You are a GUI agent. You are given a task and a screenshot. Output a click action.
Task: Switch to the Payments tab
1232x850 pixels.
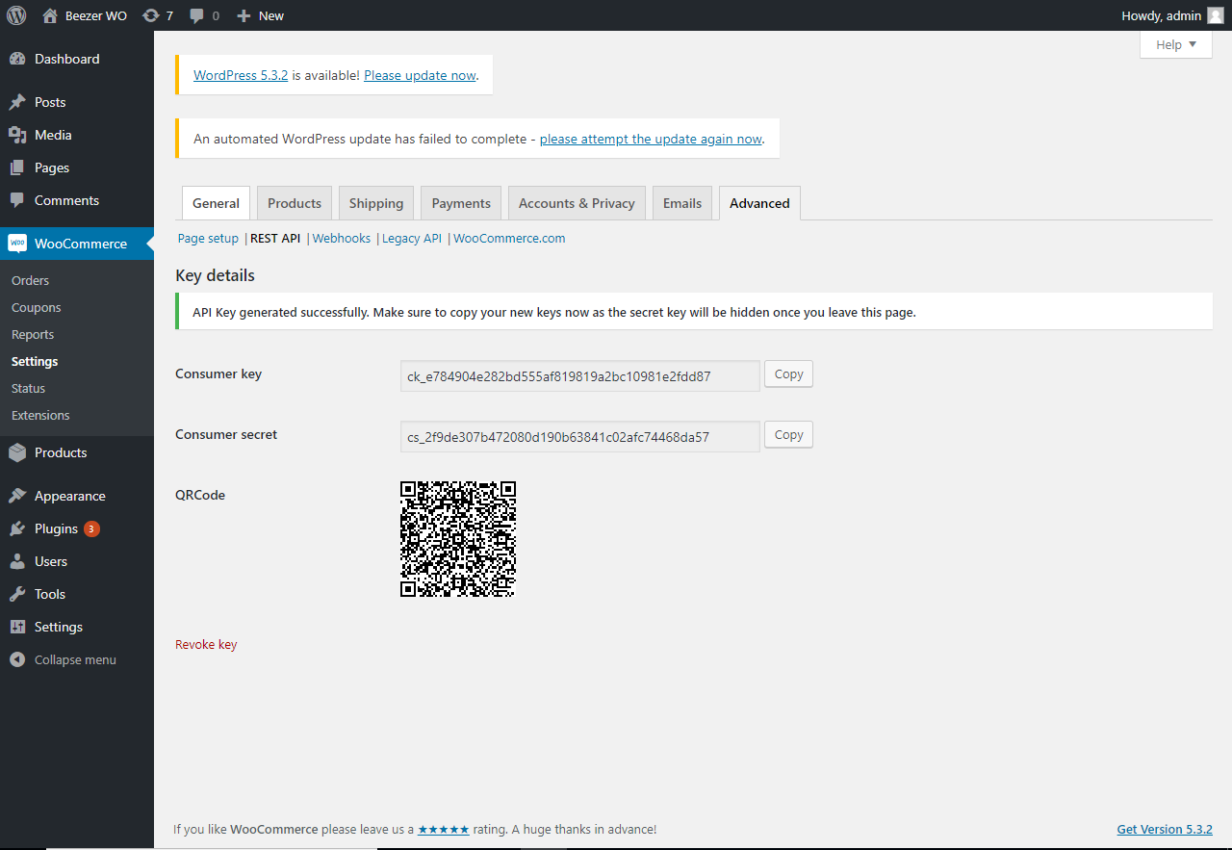(461, 203)
